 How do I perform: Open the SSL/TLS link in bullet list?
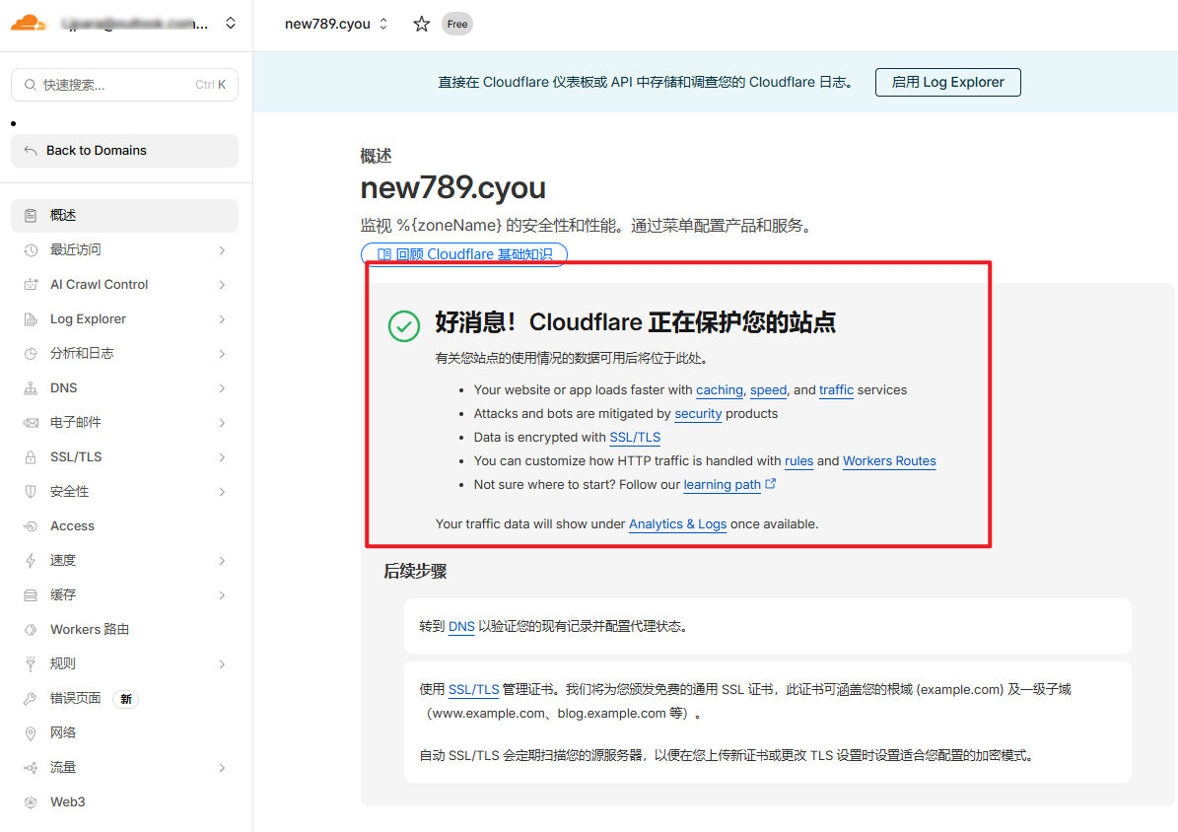635,438
